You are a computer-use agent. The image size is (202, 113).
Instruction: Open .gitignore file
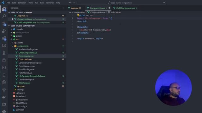tap(37, 93)
